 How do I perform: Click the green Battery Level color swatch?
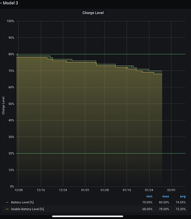coord(7,202)
